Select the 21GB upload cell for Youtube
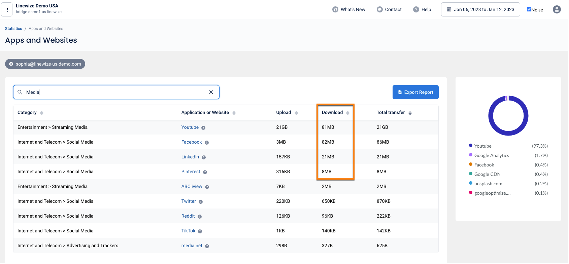 pyautogui.click(x=282, y=127)
